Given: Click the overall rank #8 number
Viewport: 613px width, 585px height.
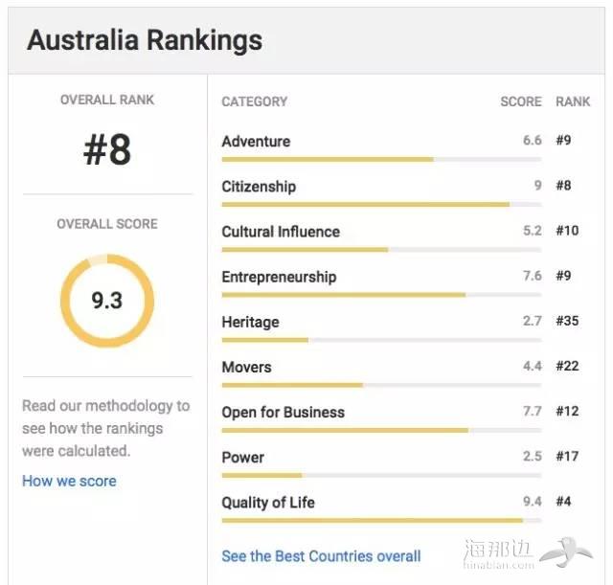Looking at the screenshot, I should pyautogui.click(x=107, y=149).
